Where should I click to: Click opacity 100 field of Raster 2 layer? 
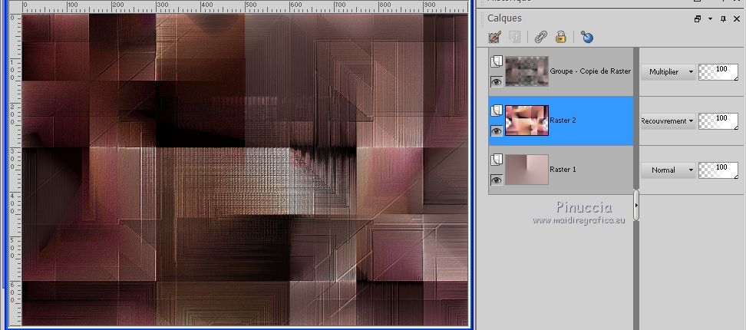[718, 120]
